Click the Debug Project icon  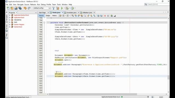click(67, 8)
